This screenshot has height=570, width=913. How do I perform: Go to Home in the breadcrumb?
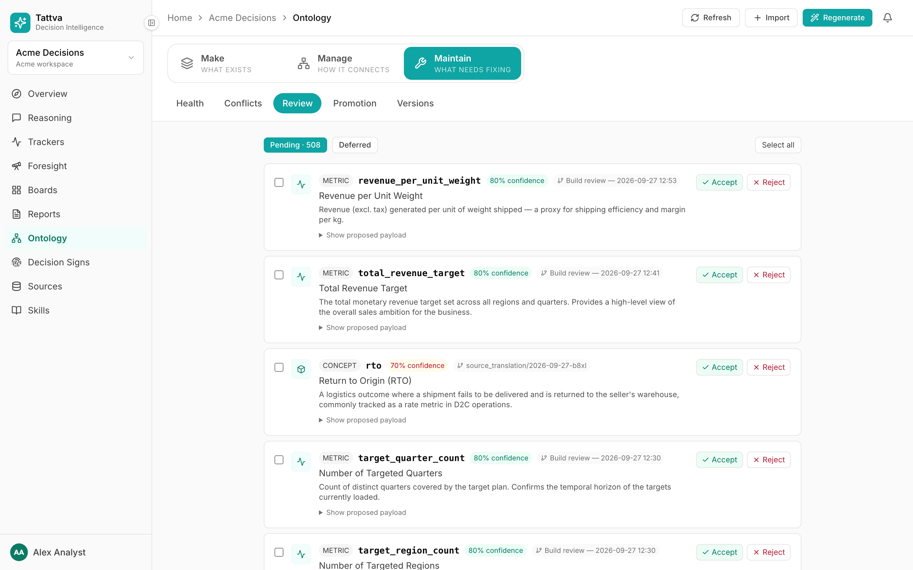click(179, 18)
